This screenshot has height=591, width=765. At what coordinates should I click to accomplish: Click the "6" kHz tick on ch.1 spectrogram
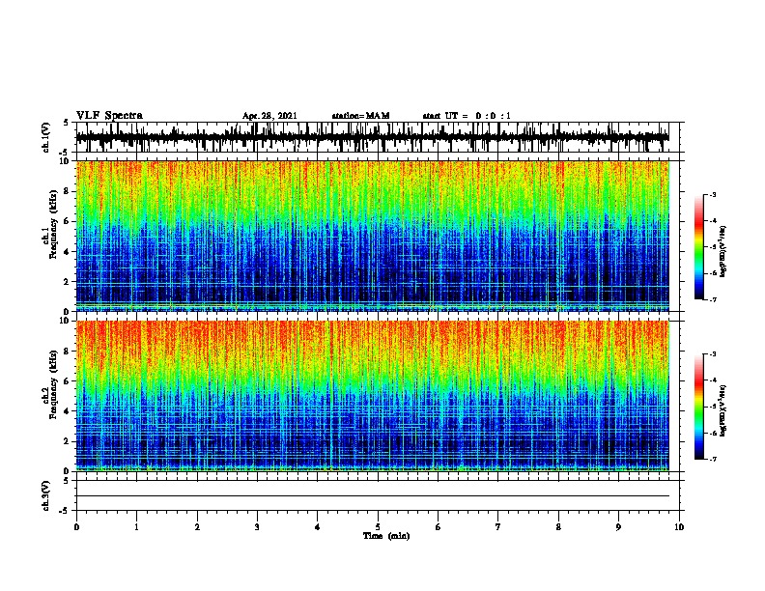click(x=67, y=221)
